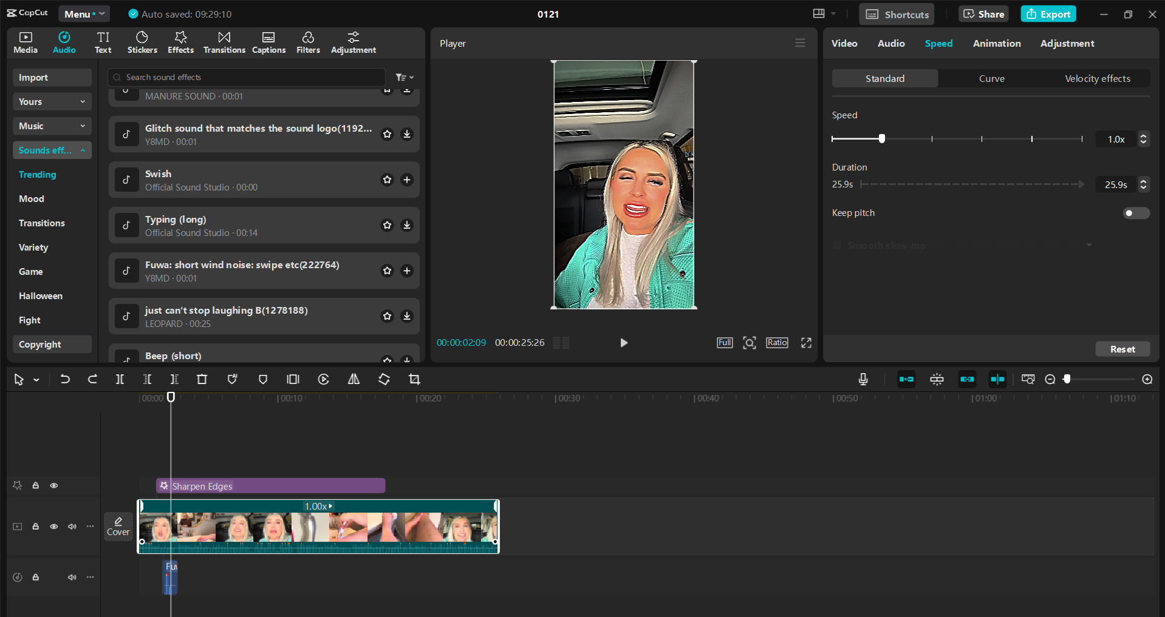This screenshot has height=617, width=1165.
Task: Select the Split tool in the timeline toolbar
Action: pyautogui.click(x=120, y=379)
